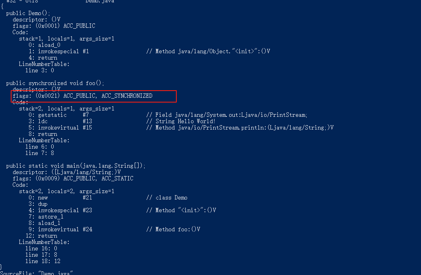
Task: Click the 'invokevirtual #15' println instruction
Action: [65, 128]
